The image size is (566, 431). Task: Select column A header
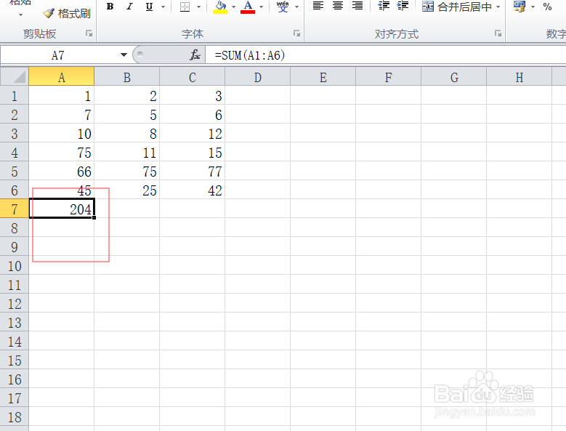61,77
